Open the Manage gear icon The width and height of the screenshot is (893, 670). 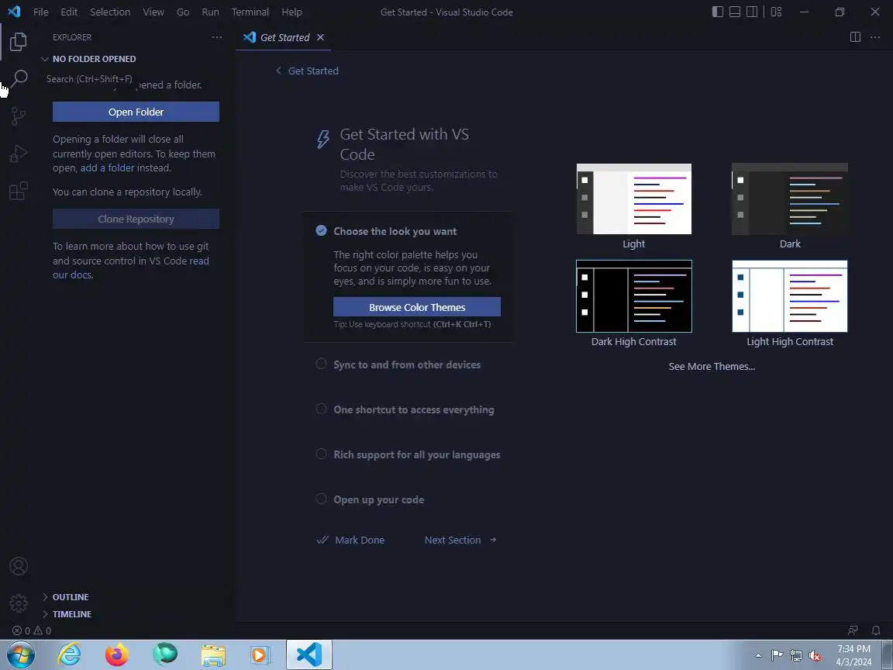(x=19, y=603)
